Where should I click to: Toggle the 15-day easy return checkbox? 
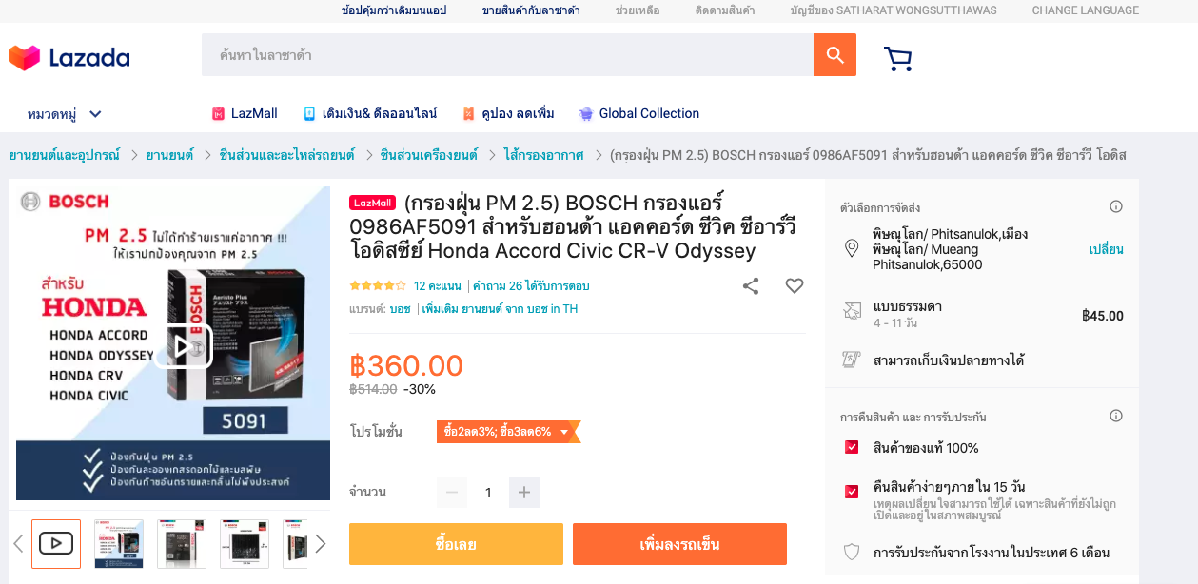(x=852, y=492)
